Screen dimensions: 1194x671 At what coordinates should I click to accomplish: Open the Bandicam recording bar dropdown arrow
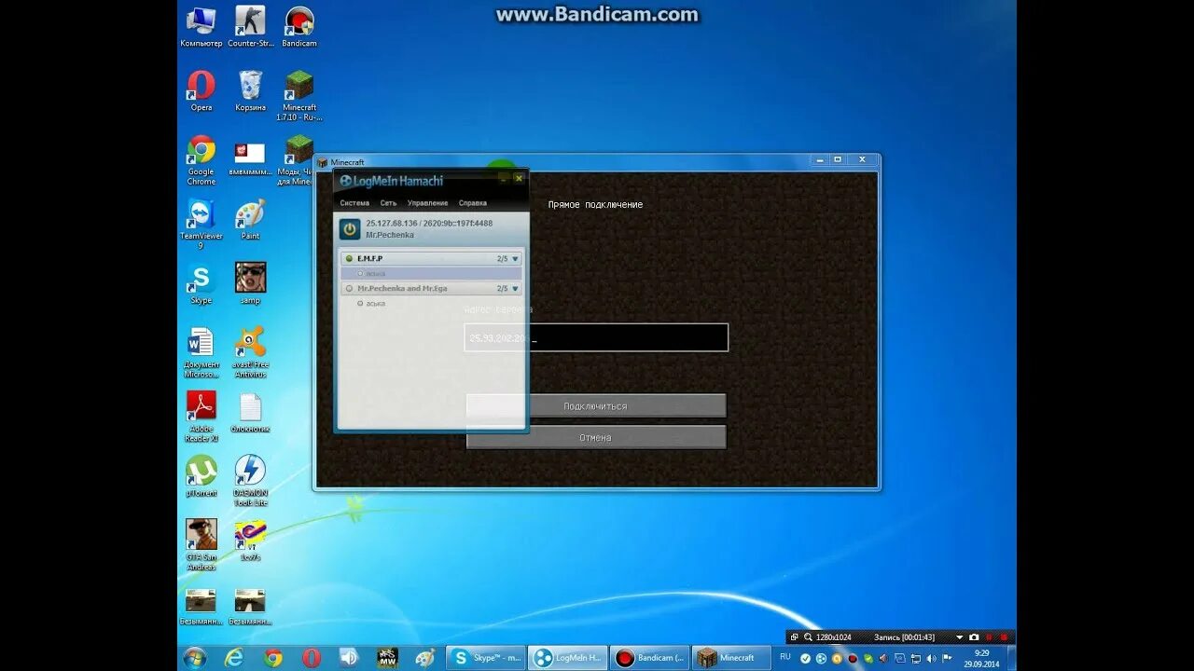tap(959, 637)
